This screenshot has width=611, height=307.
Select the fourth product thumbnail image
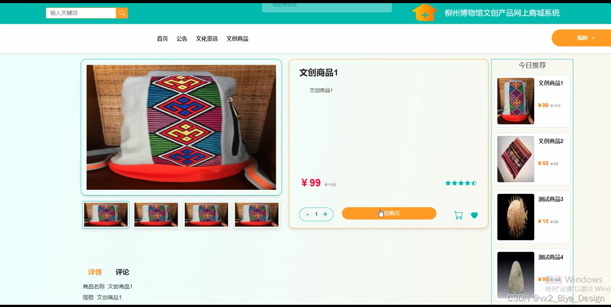(x=257, y=215)
